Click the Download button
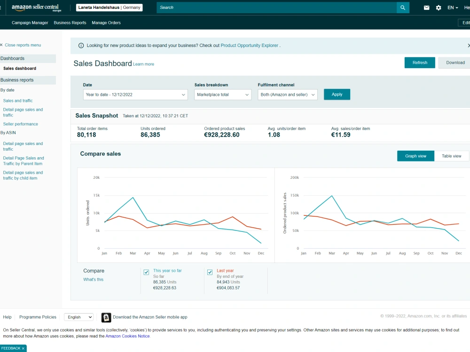 [x=455, y=62]
